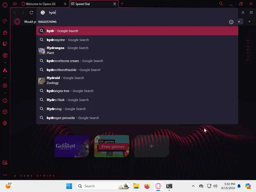
Task: Select hydrogen peroxide suggestion
Action: pyautogui.click(x=137, y=118)
